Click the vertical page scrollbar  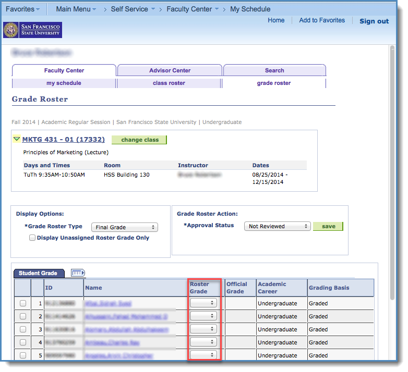pyautogui.click(x=392, y=173)
